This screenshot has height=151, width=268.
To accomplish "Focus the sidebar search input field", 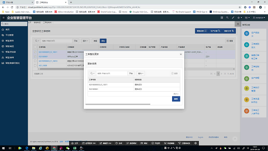I will tap(14, 24).
